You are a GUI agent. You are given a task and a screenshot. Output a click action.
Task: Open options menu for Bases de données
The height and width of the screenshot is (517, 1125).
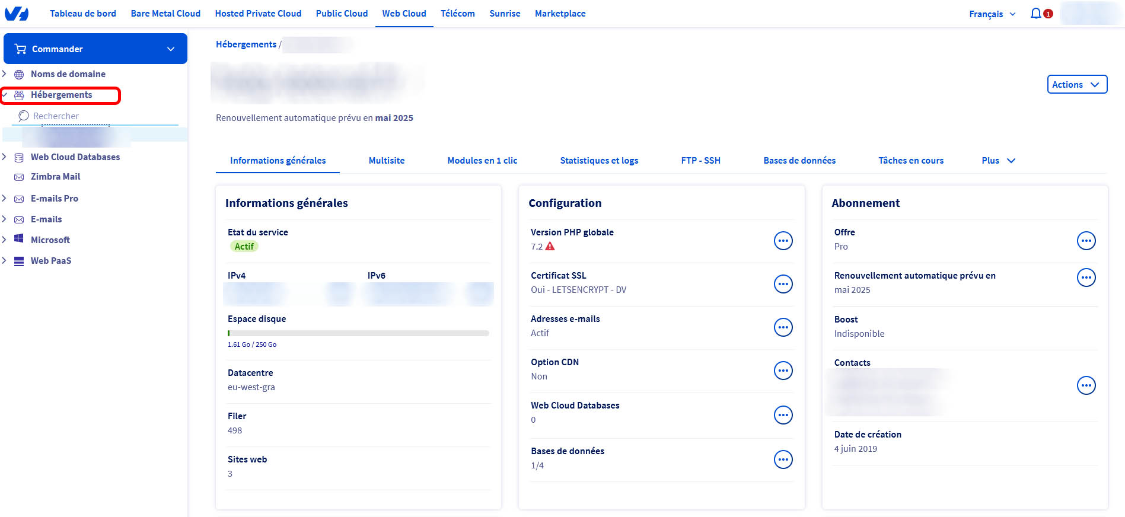coord(783,459)
